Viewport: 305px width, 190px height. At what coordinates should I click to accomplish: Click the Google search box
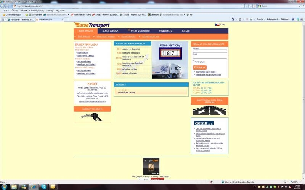pyautogui.click(x=279, y=6)
